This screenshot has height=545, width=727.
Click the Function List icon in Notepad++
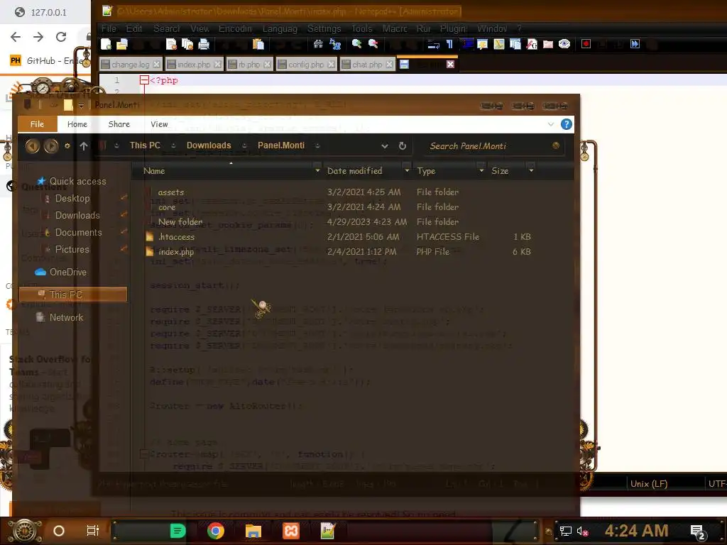click(532, 44)
